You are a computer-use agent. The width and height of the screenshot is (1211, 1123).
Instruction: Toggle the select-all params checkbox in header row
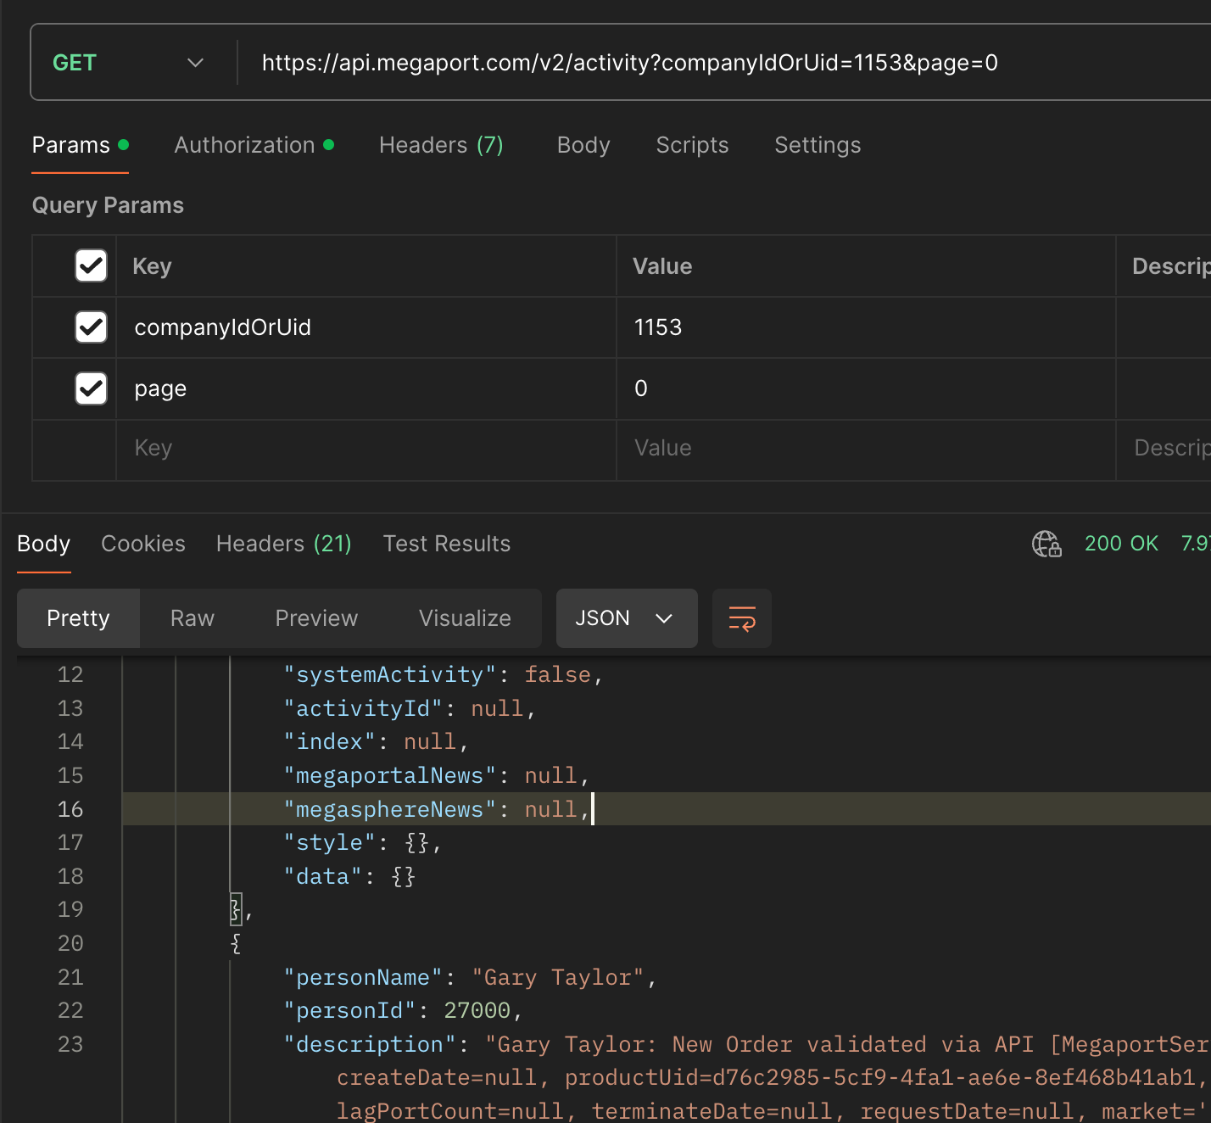(91, 265)
